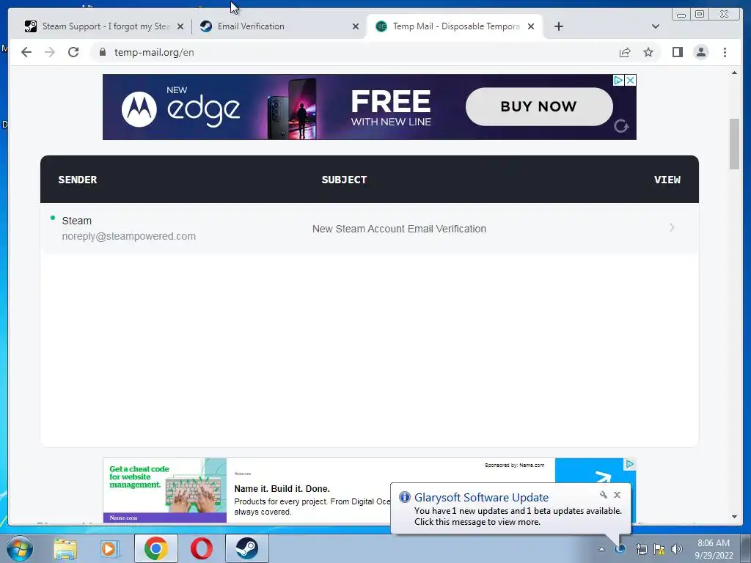
Task: Open New Steam Account Email Verification subject
Action: coord(399,229)
